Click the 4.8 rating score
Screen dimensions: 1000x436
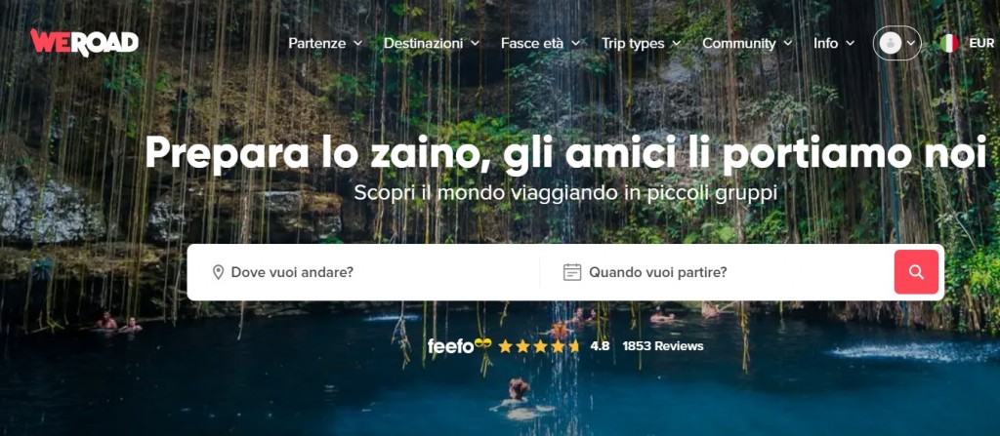[x=600, y=346]
